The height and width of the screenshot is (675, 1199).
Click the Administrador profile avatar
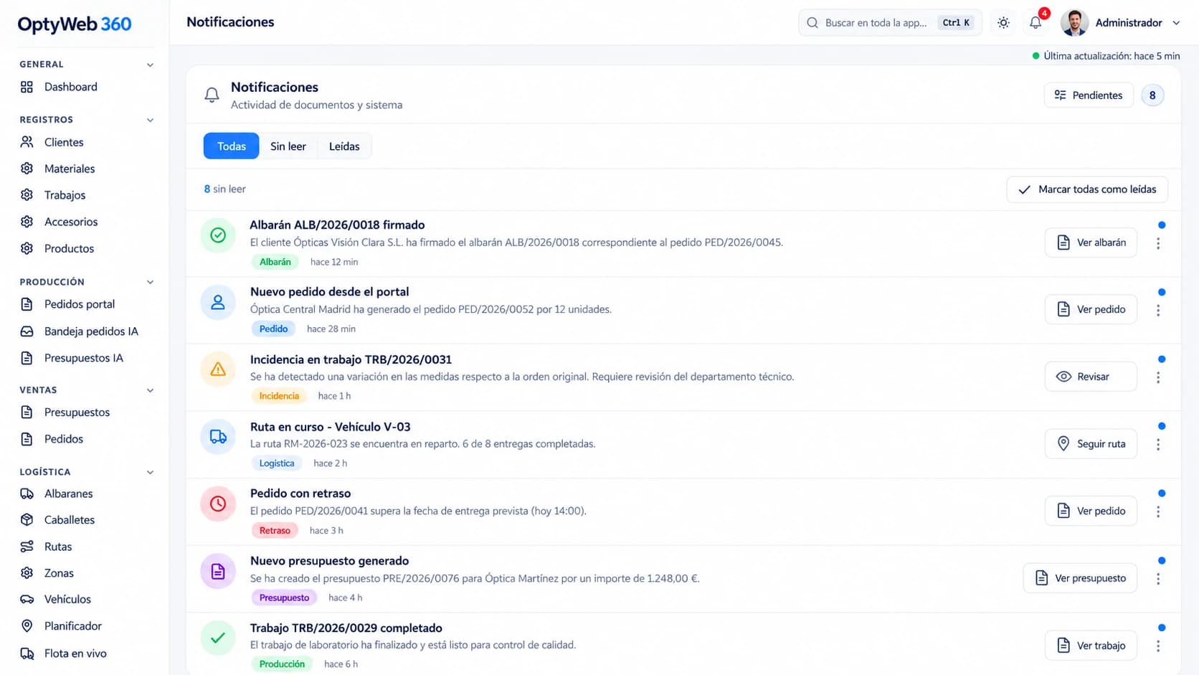1074,23
